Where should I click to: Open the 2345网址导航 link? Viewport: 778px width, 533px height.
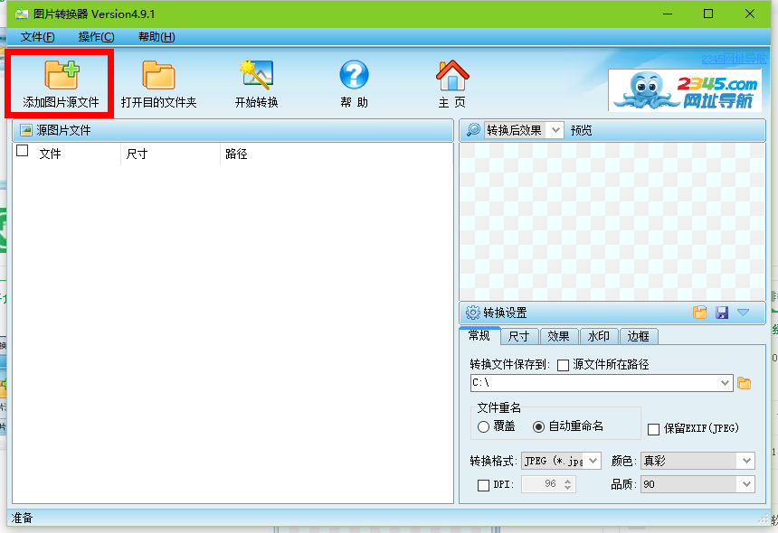734,59
